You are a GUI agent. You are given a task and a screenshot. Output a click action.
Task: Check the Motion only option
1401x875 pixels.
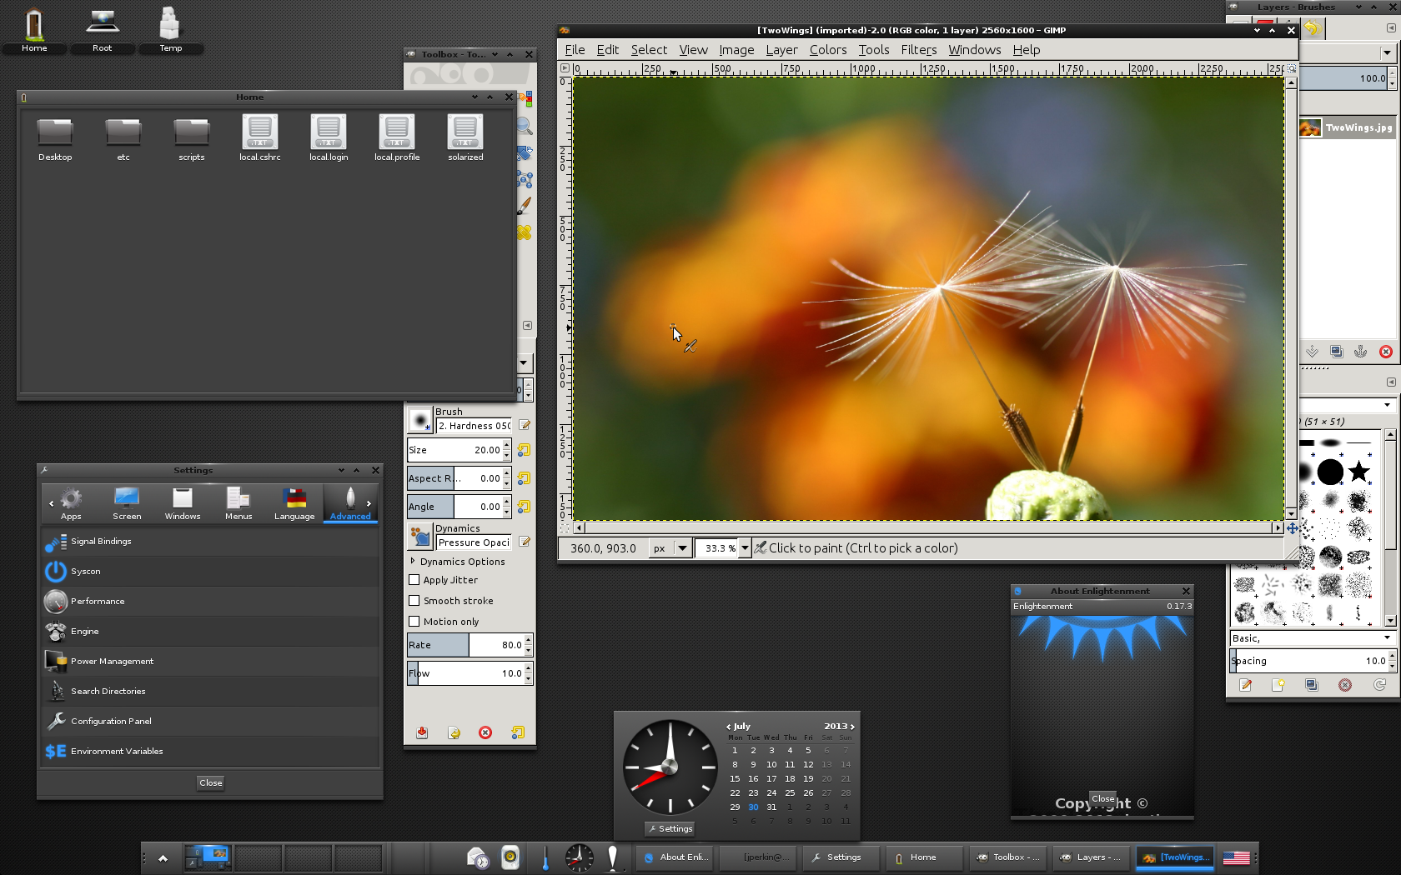pos(414,622)
